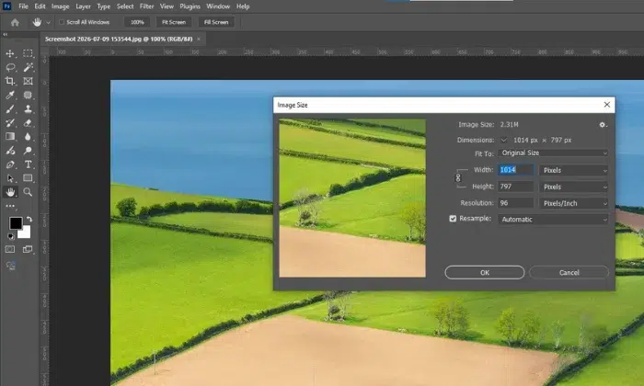Select the Eraser tool
Screen dimensions: 644x386
point(28,123)
